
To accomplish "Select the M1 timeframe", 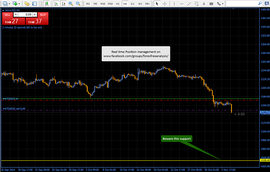I will click(88, 4).
